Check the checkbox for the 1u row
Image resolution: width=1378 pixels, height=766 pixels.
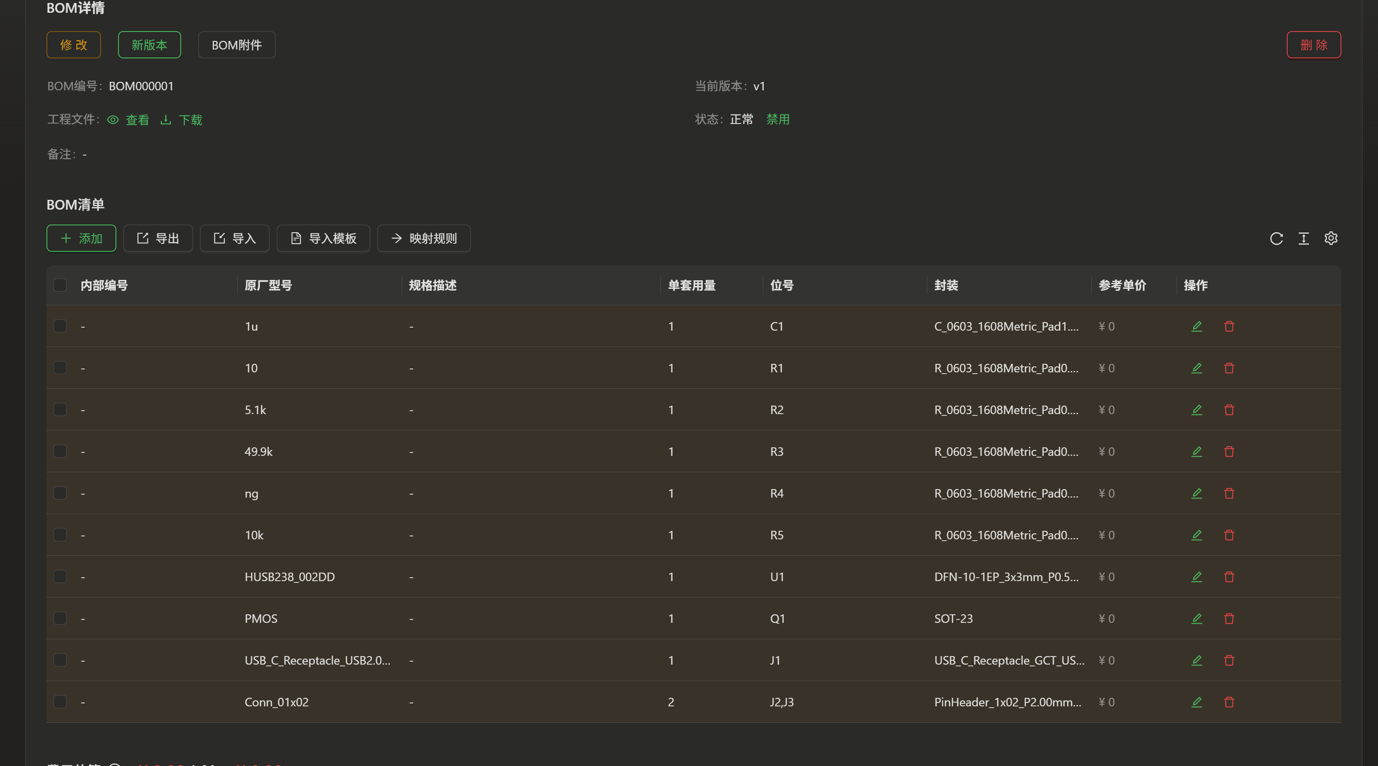(60, 326)
